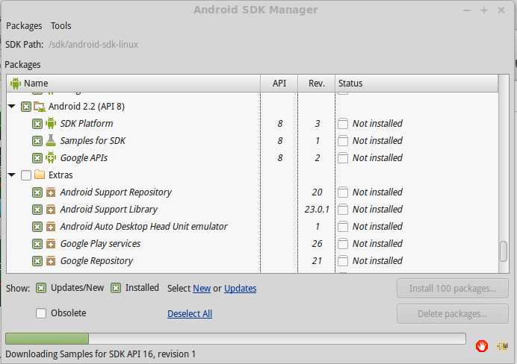
Task: Select Android Auto Desktop Head Unit emulator text
Action: pos(143,227)
